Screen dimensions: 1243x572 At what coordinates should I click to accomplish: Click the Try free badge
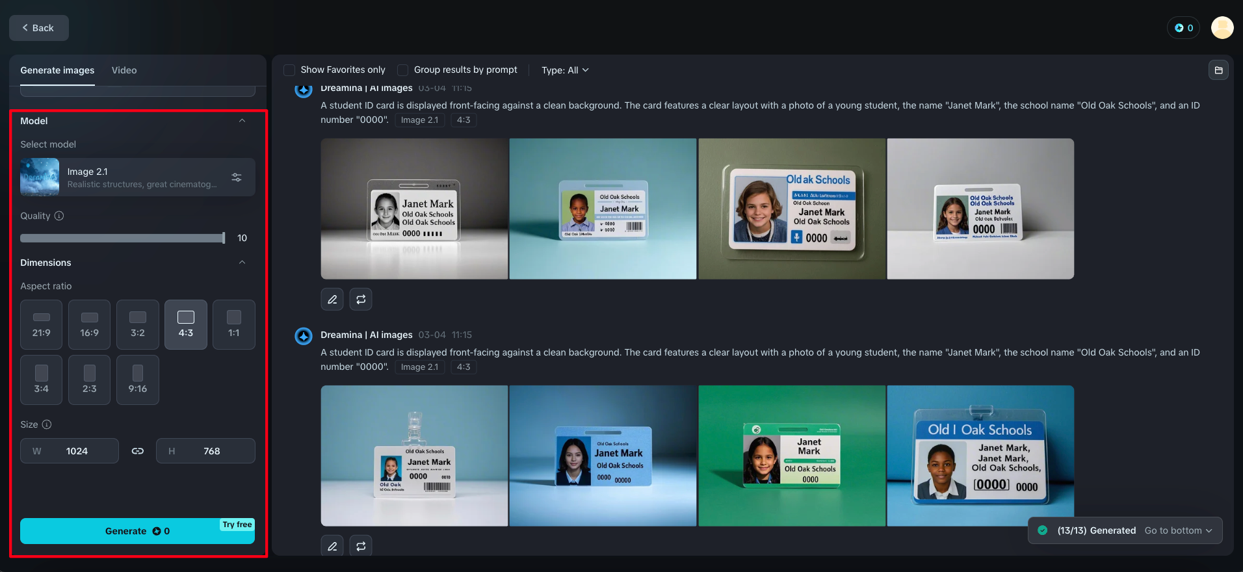click(237, 525)
